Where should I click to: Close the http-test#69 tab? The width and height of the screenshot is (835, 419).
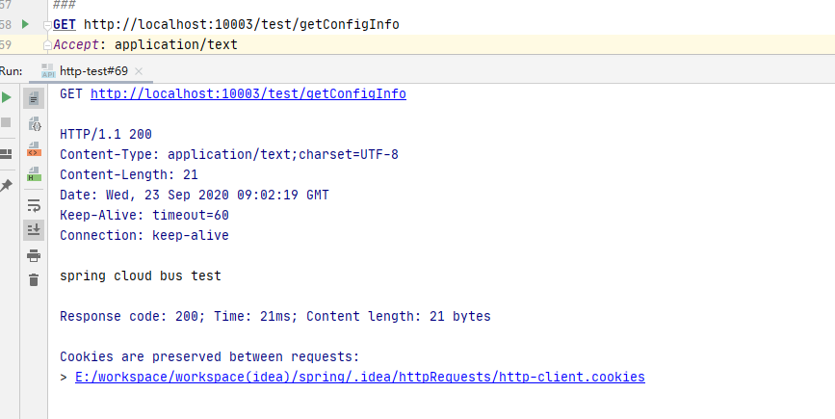[139, 71]
